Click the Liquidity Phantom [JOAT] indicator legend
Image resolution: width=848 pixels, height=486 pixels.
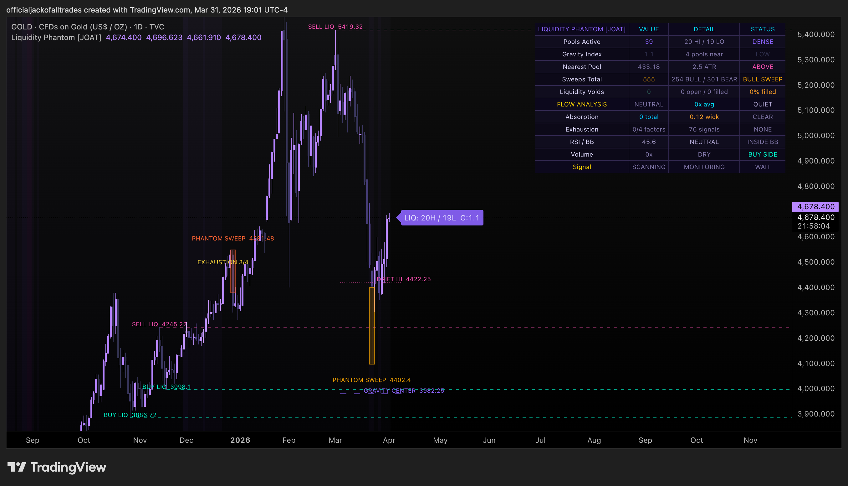point(56,37)
